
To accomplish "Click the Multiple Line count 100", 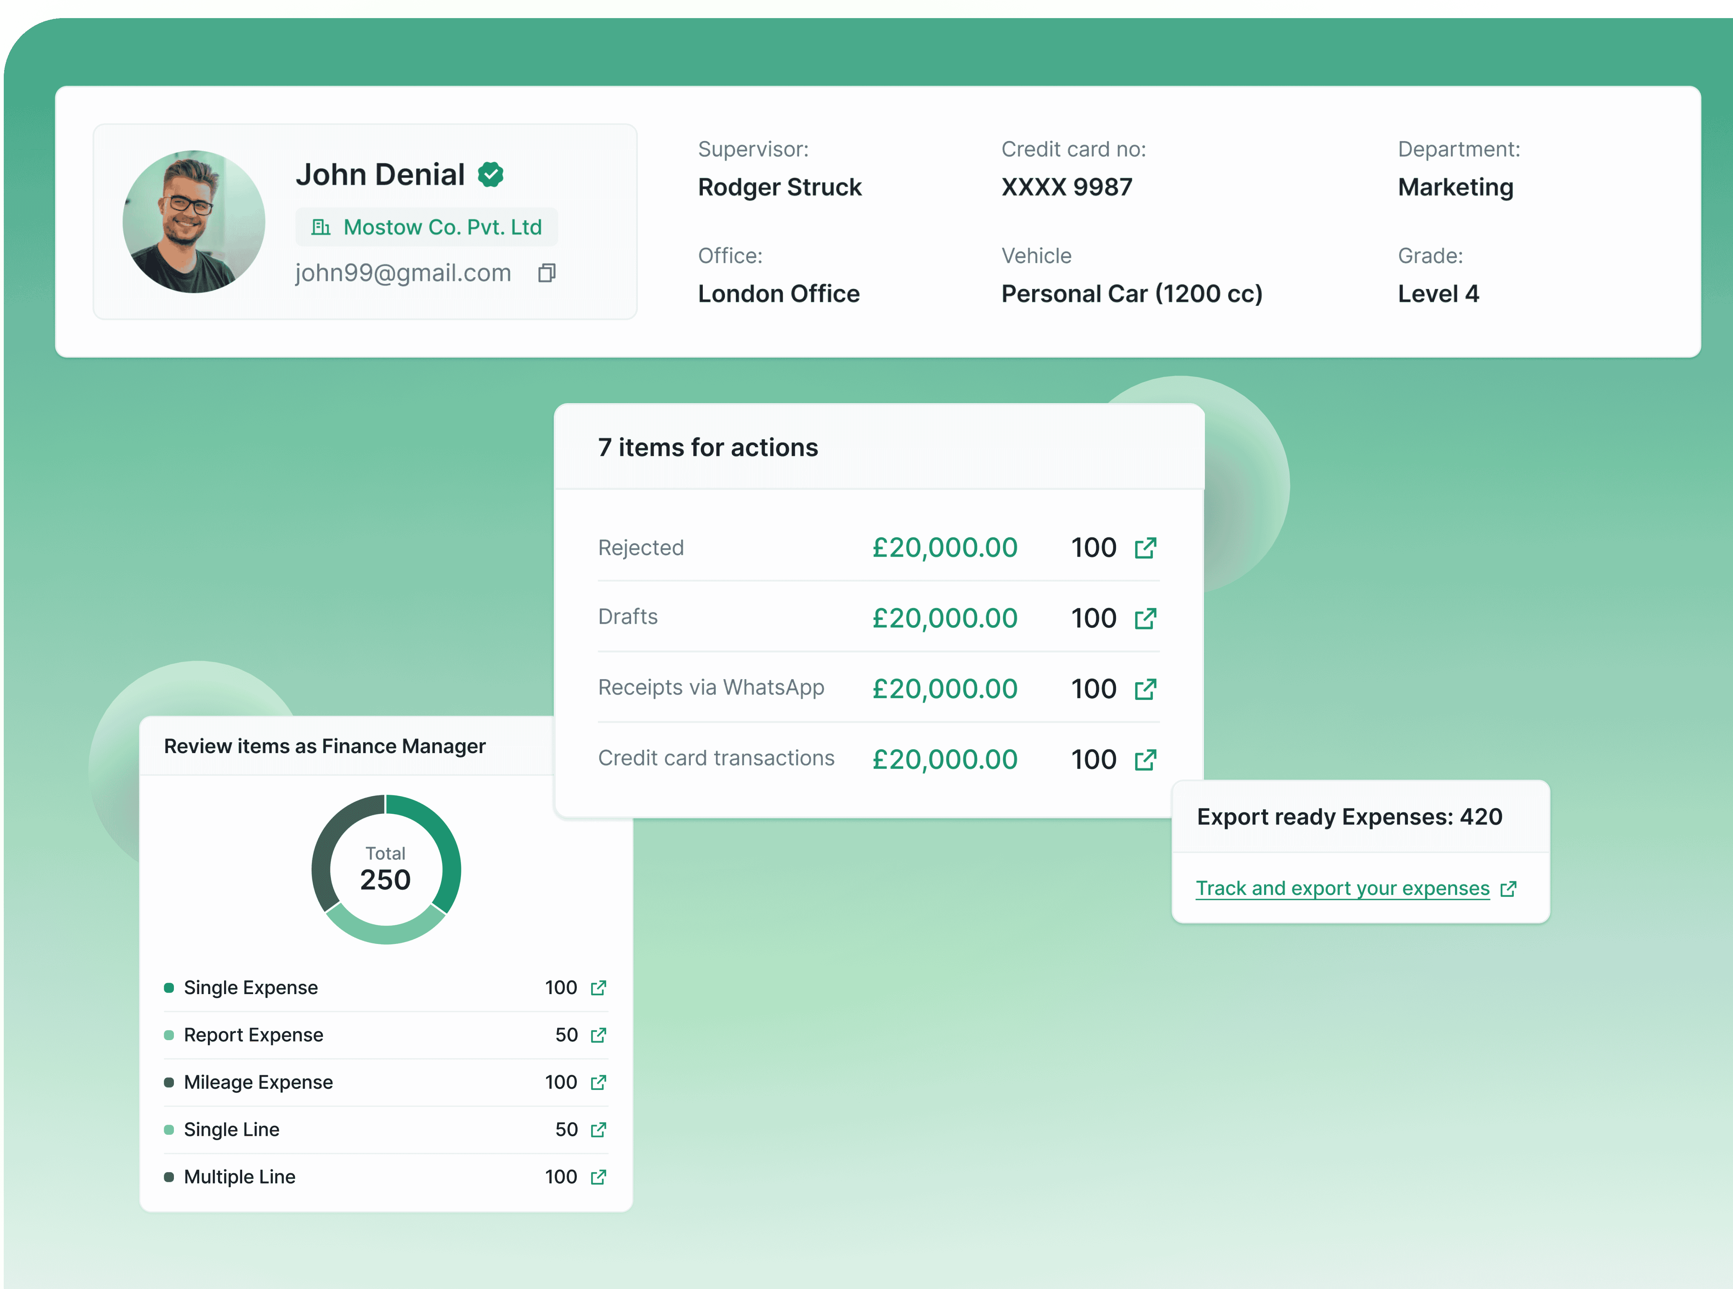I will coord(561,1177).
